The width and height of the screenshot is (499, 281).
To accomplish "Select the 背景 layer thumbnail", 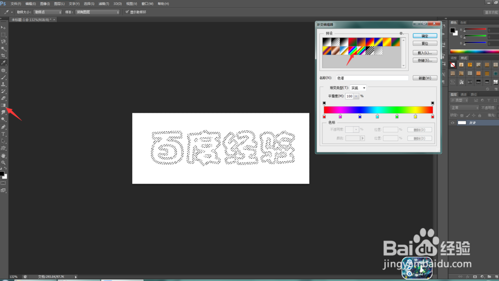I will [462, 123].
